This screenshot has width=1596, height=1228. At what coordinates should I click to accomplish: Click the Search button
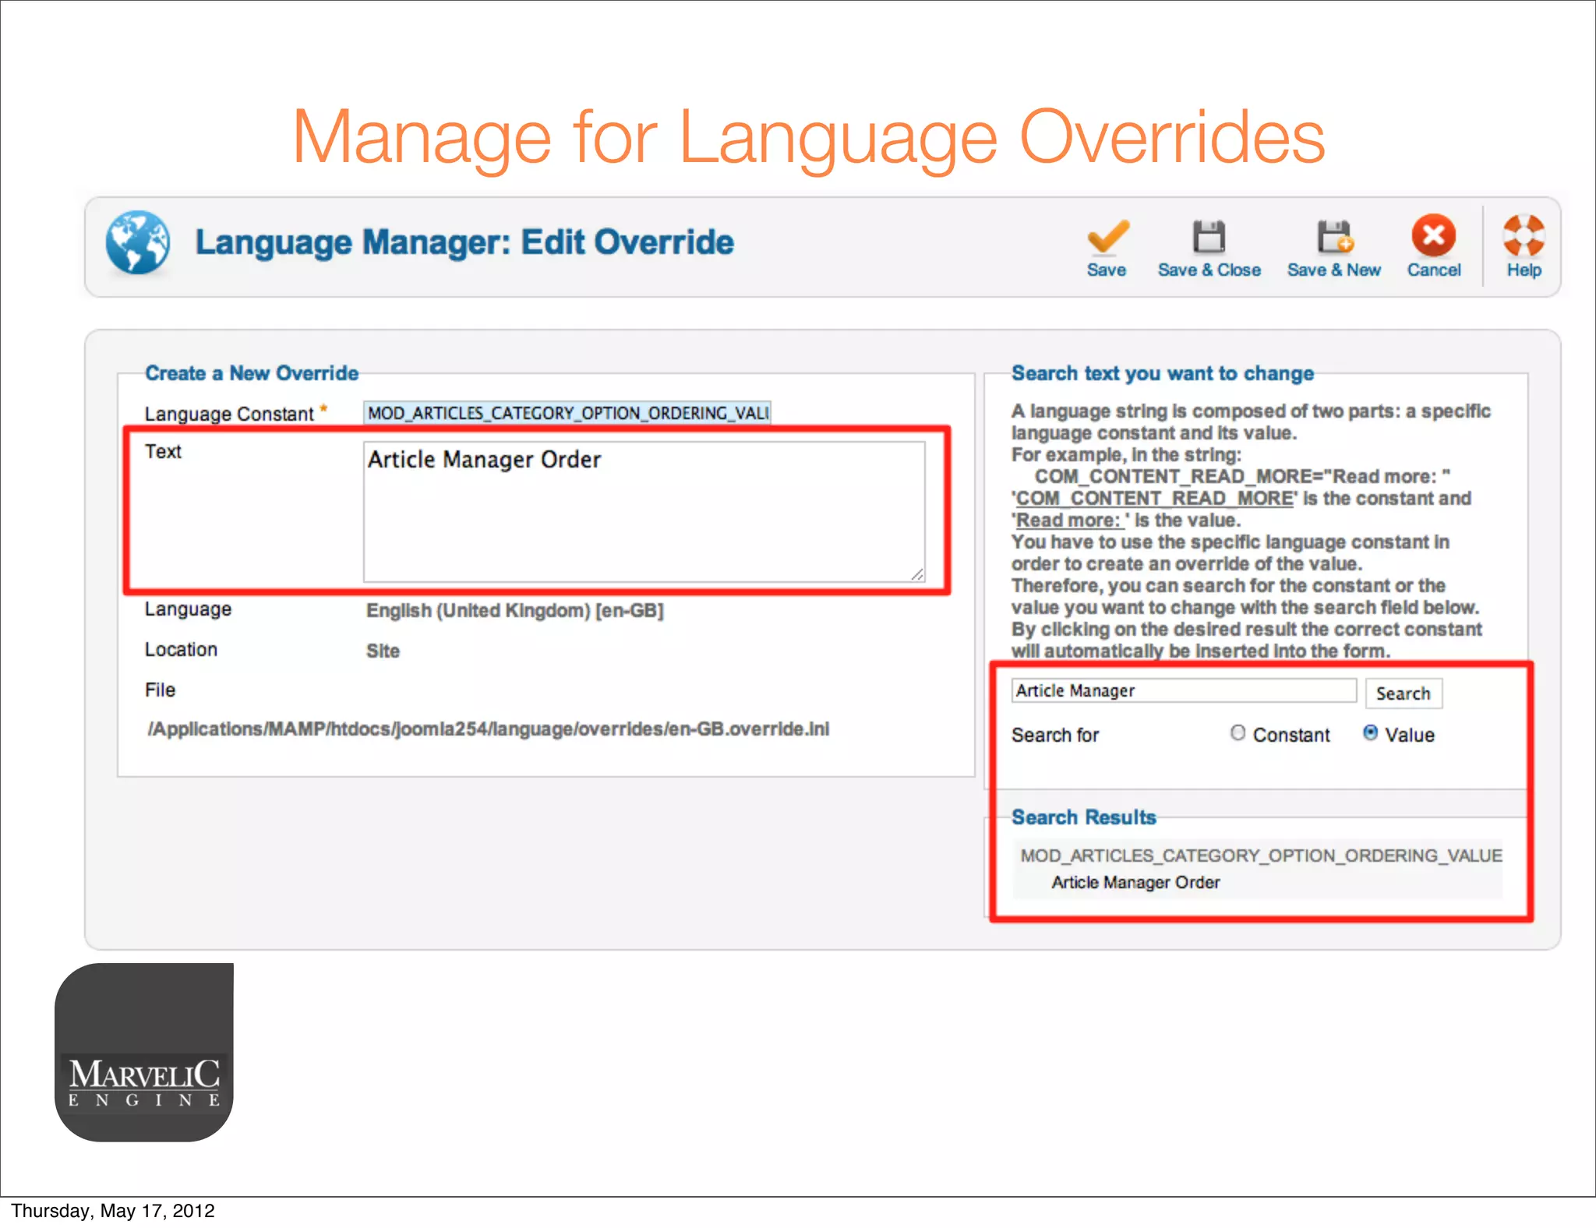click(x=1404, y=693)
